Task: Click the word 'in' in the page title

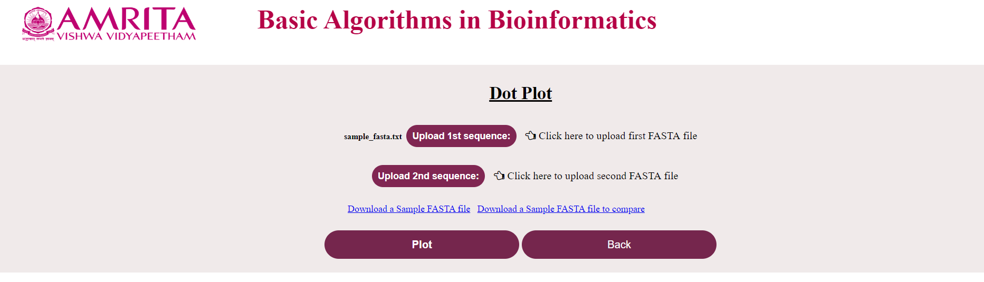Action: coord(470,21)
